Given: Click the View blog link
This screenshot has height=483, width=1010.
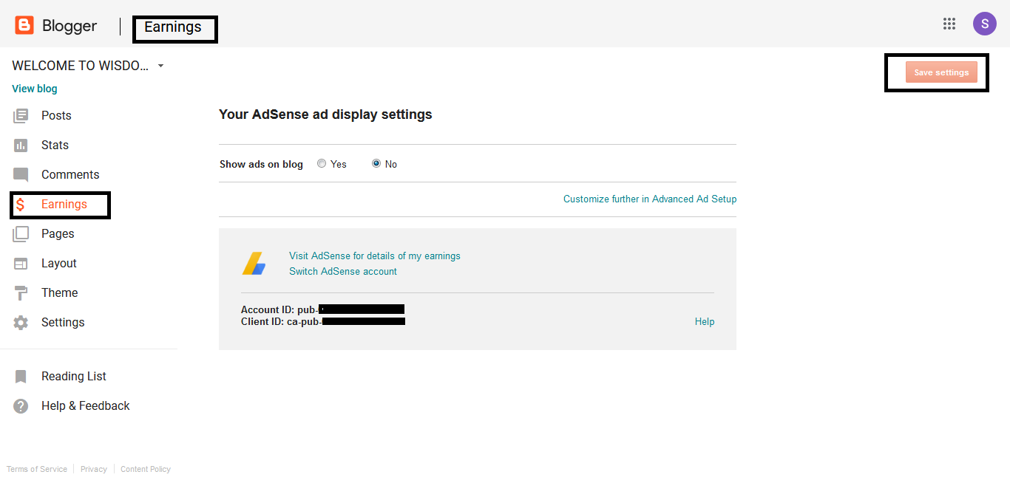Looking at the screenshot, I should coord(35,89).
